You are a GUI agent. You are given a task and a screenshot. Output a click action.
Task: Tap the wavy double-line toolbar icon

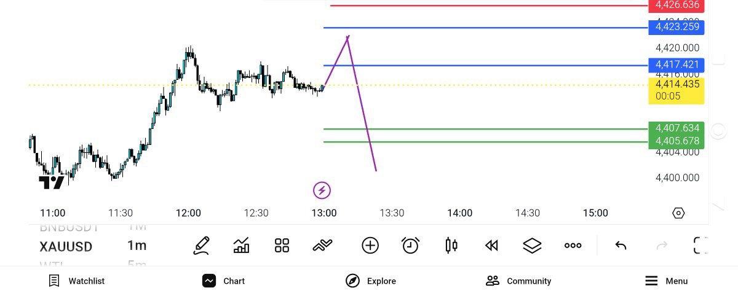[322, 246]
